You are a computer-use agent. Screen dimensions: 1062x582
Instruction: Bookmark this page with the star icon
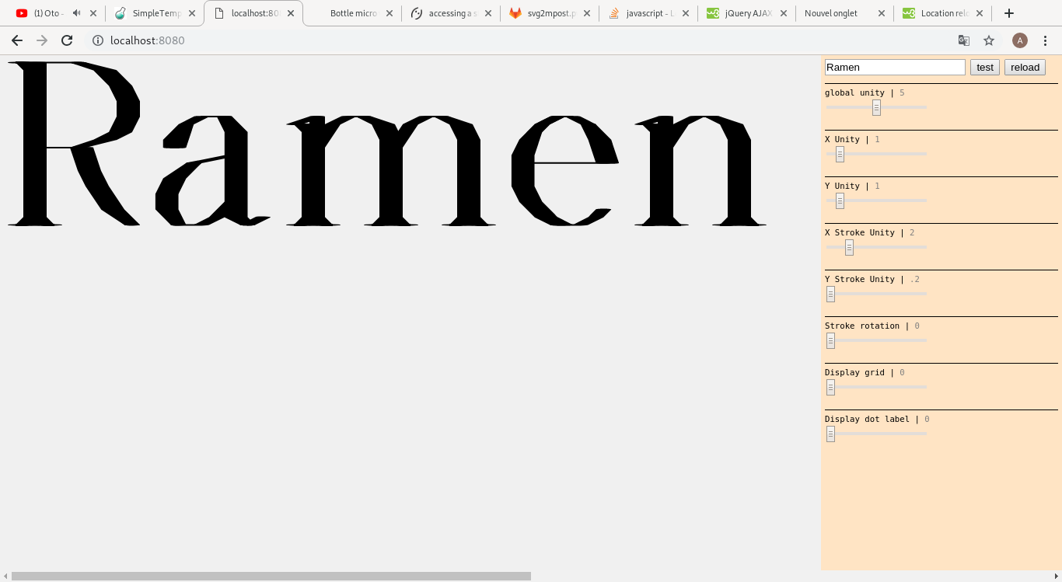(x=989, y=40)
